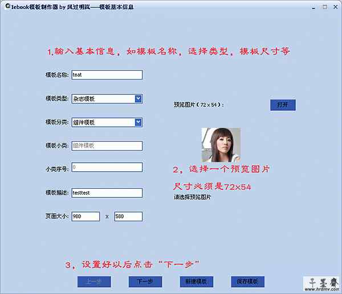Click the 模板名称 text field containing 'teat'
This screenshot has height=294, width=342.
tap(107, 75)
